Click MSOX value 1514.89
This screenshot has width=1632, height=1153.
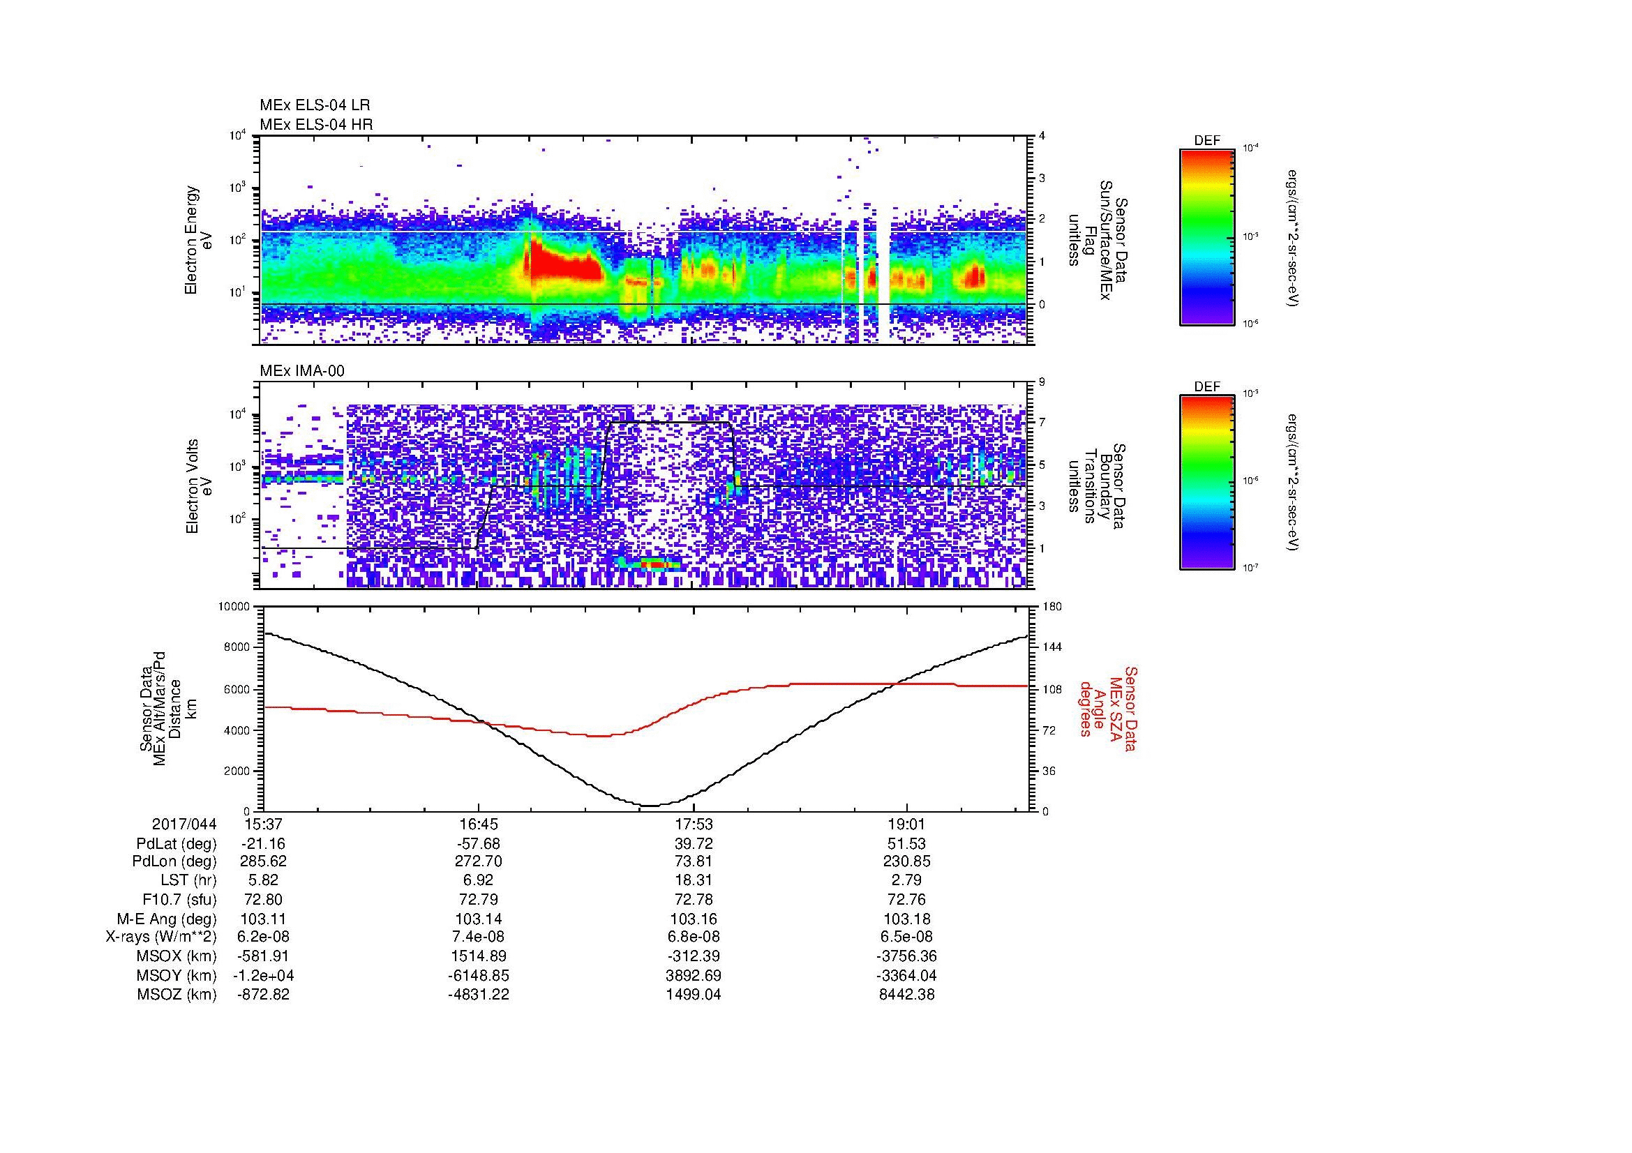point(479,956)
